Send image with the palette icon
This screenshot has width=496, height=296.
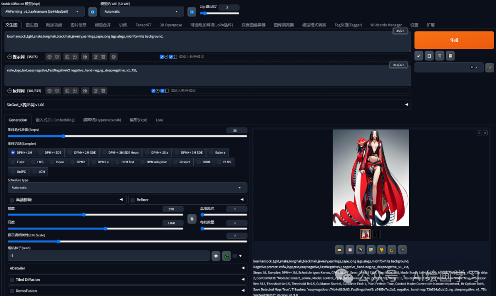(381, 250)
